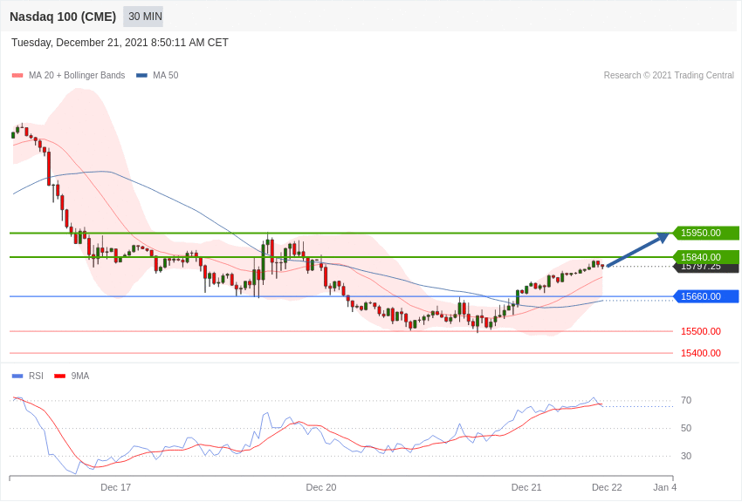Click the blue MA 50 legend swatch
This screenshot has width=742, height=502.
pyautogui.click(x=141, y=76)
